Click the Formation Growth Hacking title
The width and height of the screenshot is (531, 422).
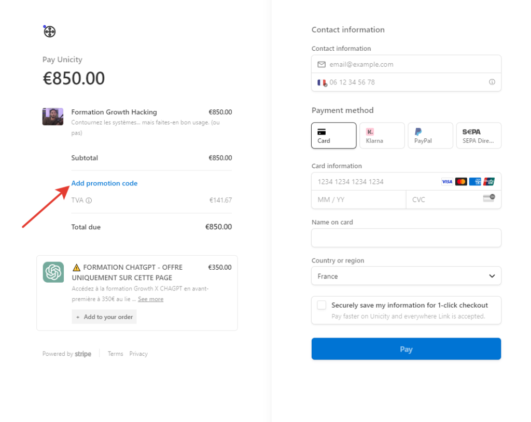click(114, 112)
